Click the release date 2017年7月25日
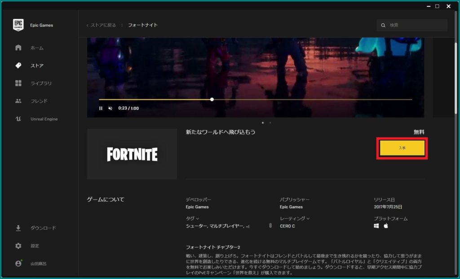 [x=388, y=207]
